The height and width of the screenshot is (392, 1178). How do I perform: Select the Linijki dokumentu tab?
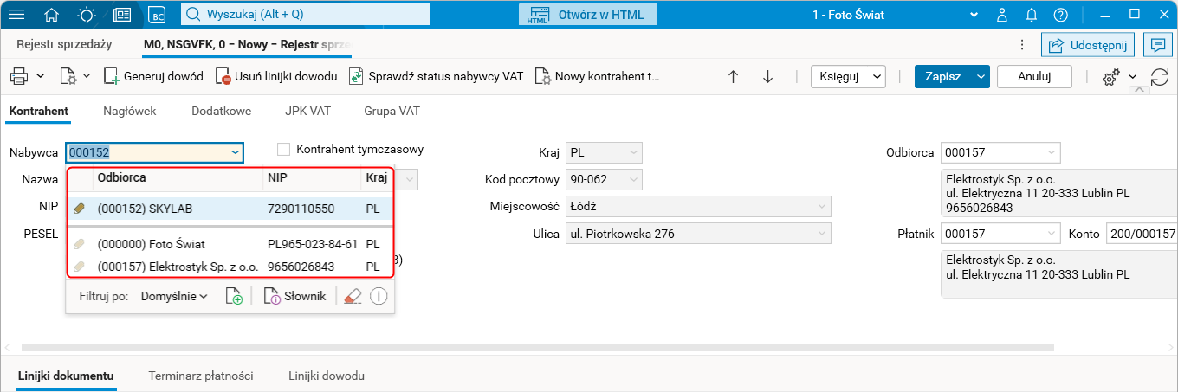click(x=66, y=376)
